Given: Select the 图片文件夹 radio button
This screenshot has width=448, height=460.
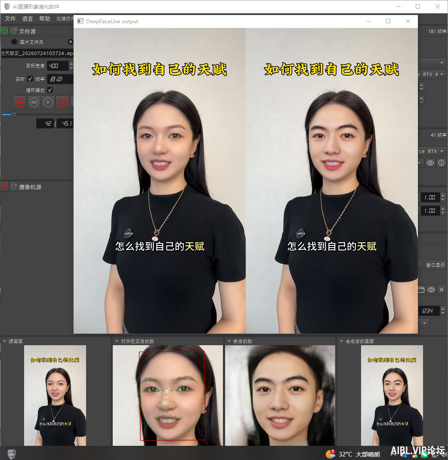Looking at the screenshot, I should click(x=14, y=42).
